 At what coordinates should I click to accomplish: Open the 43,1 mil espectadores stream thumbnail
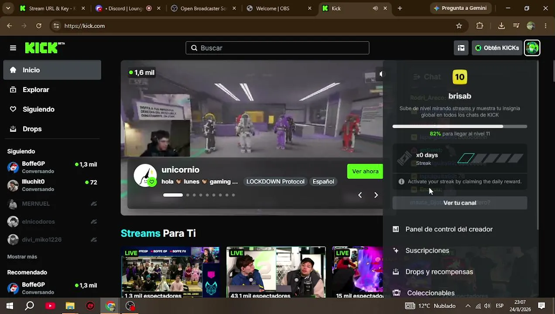coord(276,273)
